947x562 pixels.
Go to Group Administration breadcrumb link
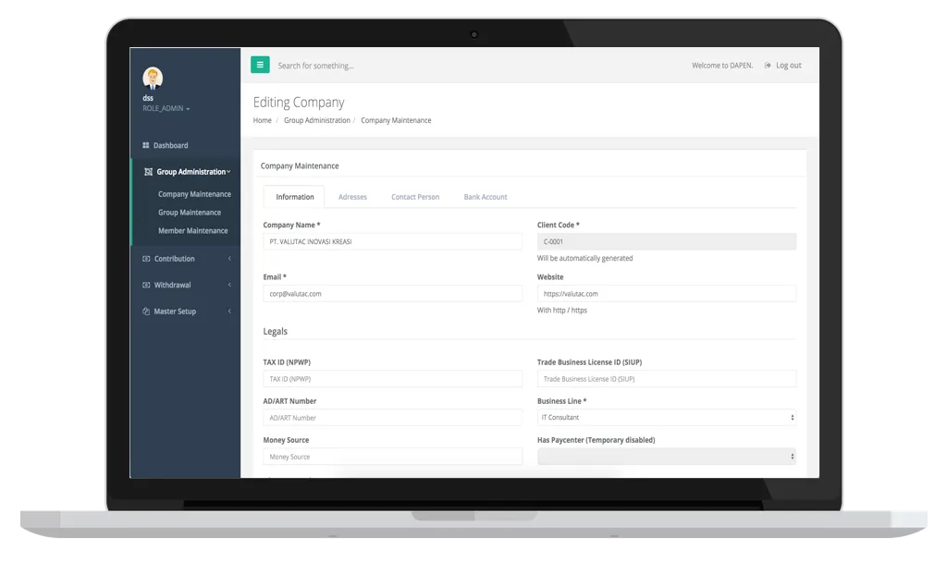[317, 121]
